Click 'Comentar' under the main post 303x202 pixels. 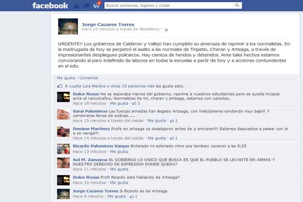click(89, 78)
